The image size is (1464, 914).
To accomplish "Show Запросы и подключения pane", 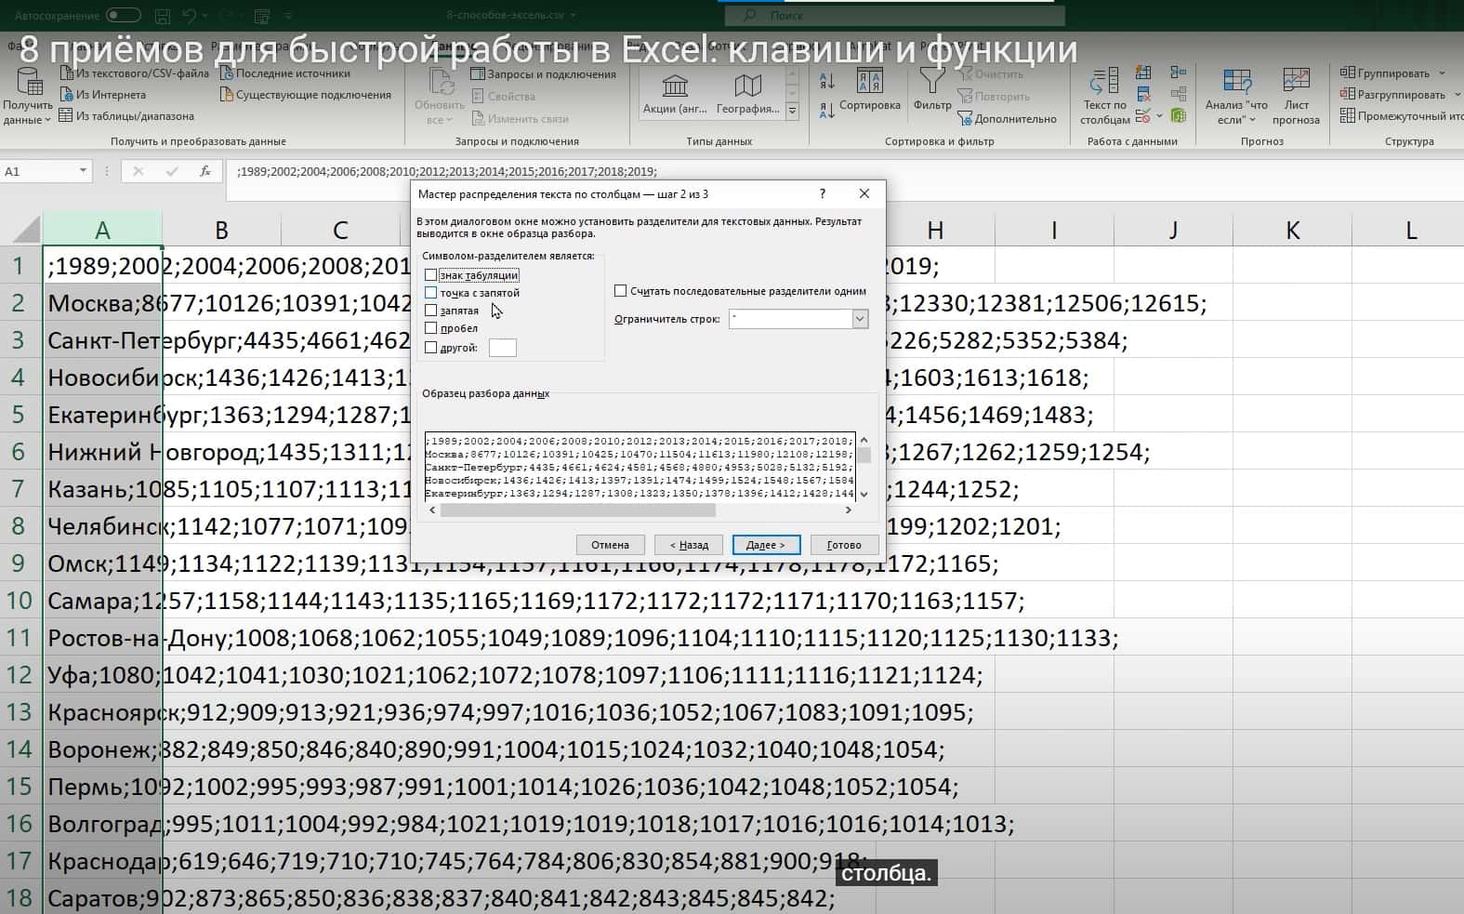I will pyautogui.click(x=543, y=74).
